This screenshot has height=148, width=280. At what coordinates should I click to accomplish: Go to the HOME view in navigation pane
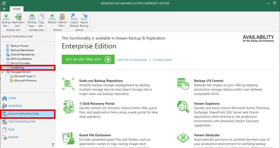click(12, 98)
